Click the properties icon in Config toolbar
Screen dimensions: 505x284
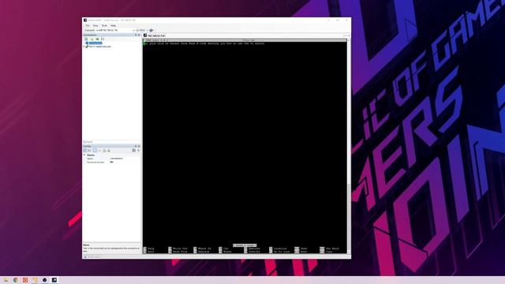pyautogui.click(x=95, y=151)
